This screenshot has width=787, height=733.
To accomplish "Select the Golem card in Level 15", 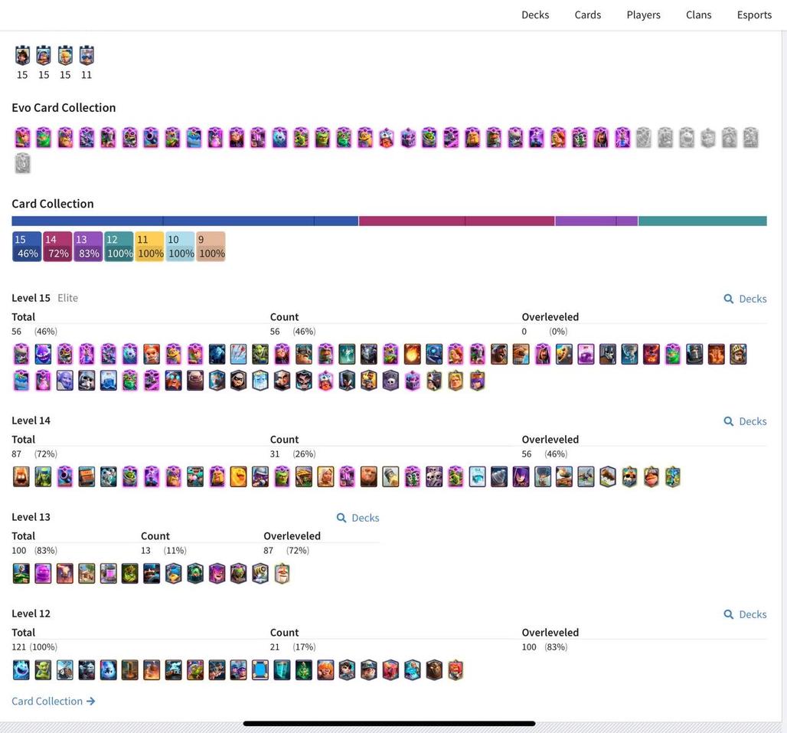I will coord(194,381).
